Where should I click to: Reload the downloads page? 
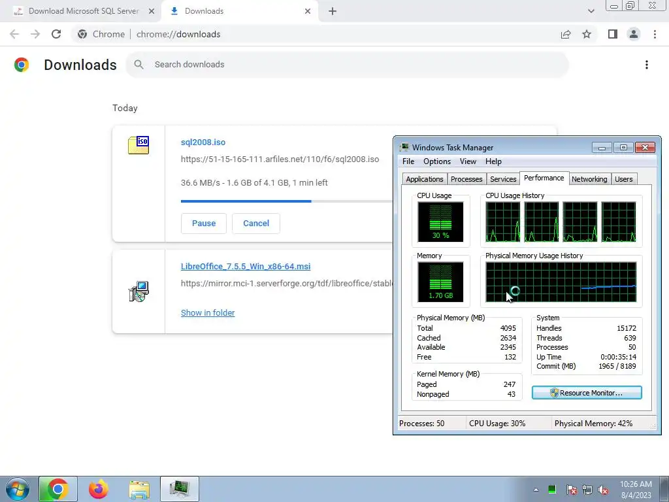point(56,34)
